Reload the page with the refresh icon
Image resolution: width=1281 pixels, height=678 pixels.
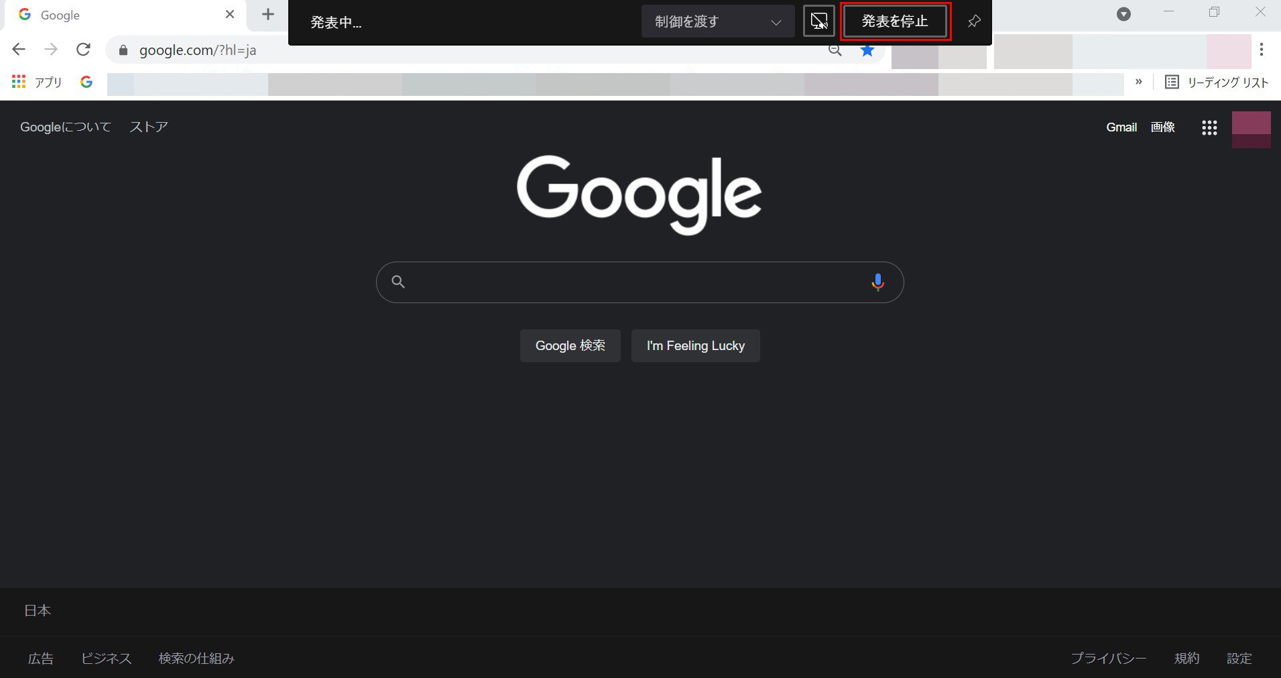coord(83,50)
